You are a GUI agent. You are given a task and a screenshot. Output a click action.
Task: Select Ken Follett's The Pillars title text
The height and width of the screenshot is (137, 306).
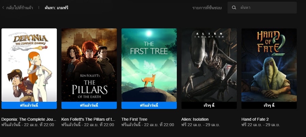88,119
